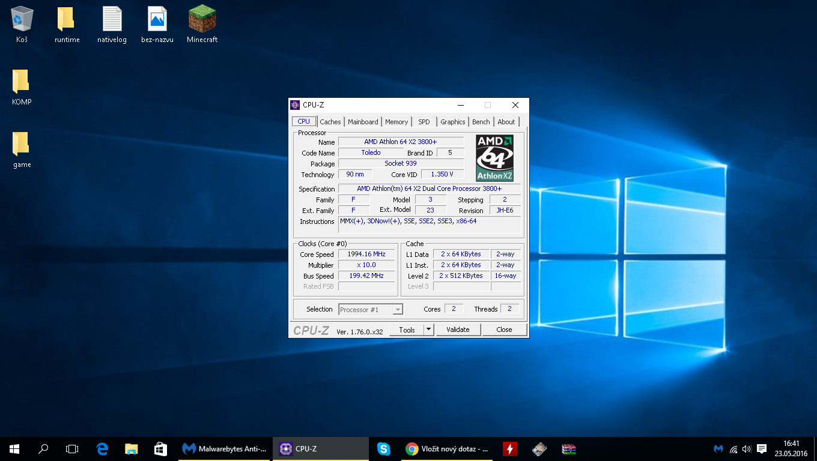
Task: Open the Windows Store taskbar icon
Action: 160,448
